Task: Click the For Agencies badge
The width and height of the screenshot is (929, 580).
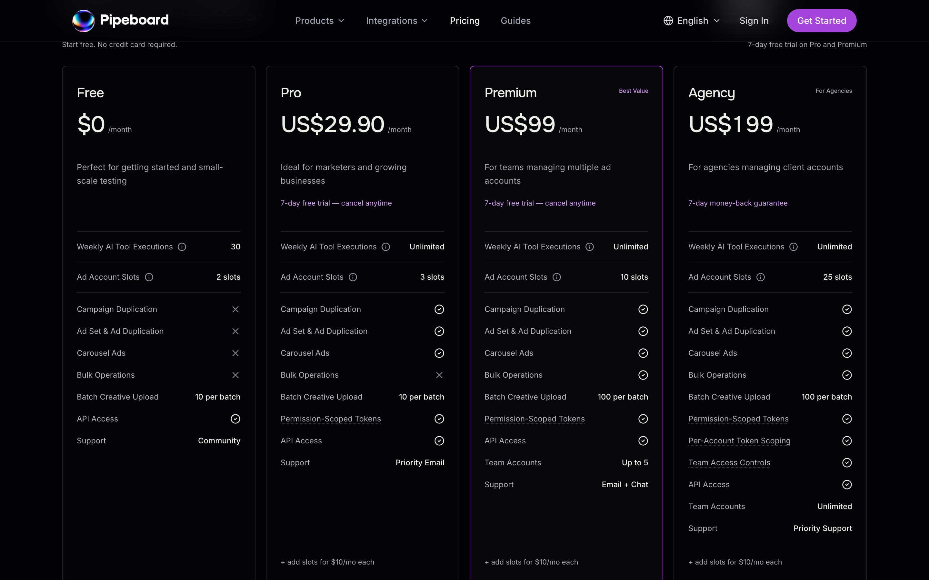Action: click(x=834, y=91)
